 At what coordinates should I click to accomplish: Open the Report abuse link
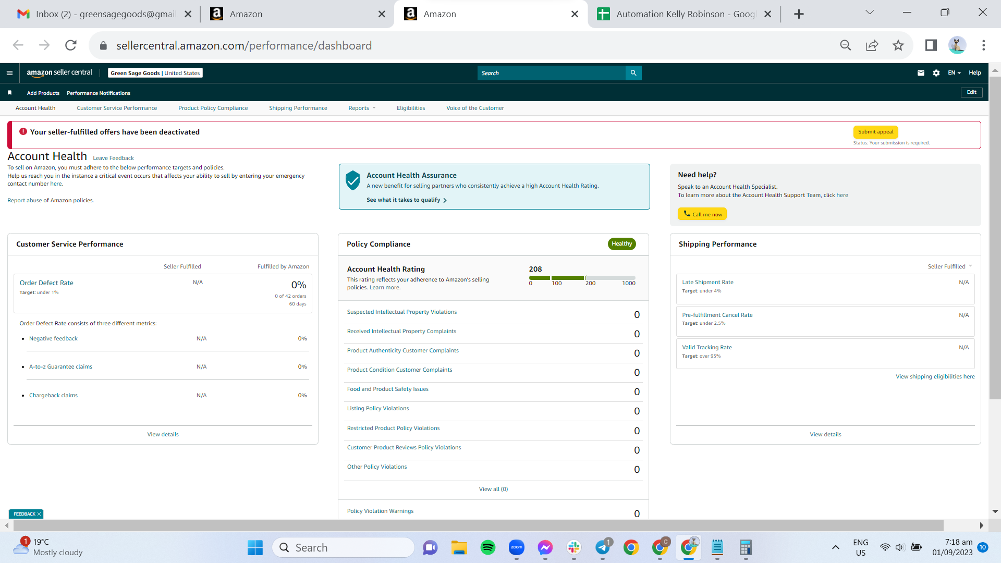tap(25, 201)
